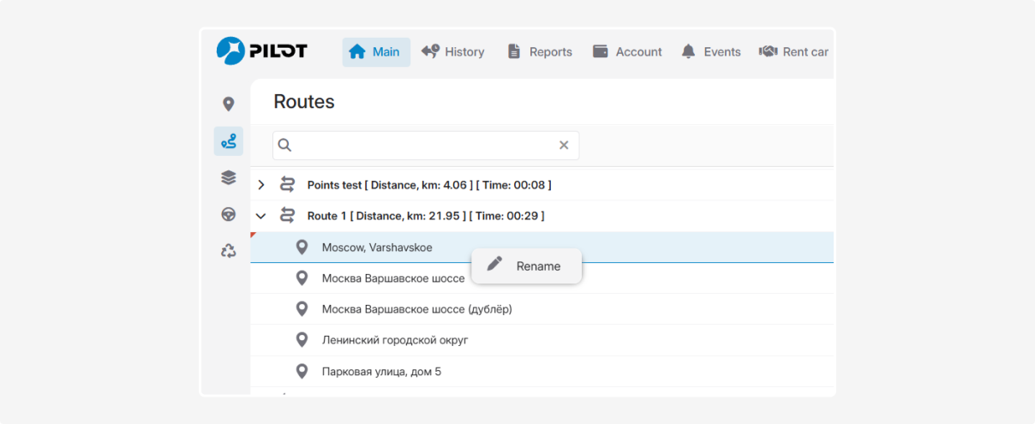The height and width of the screenshot is (424, 1035).
Task: Open the History tab
Action: coord(453,52)
